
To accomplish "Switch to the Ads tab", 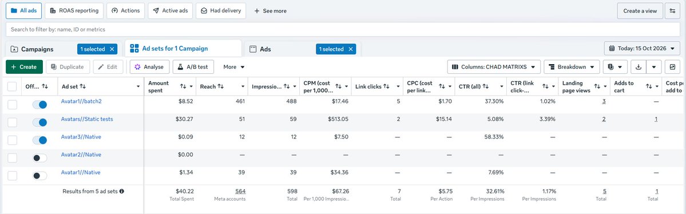I will (265, 49).
